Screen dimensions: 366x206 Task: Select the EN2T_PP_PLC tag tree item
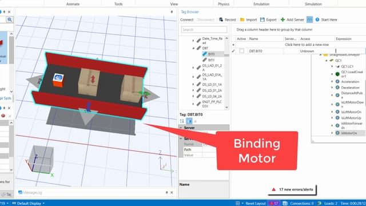point(212,104)
